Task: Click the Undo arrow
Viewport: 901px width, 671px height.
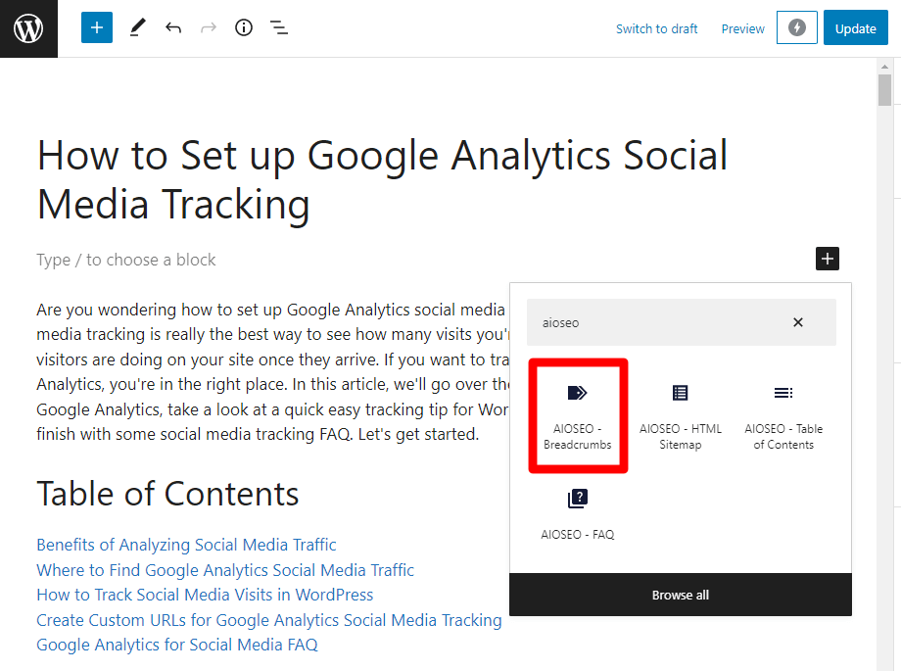Action: (173, 28)
